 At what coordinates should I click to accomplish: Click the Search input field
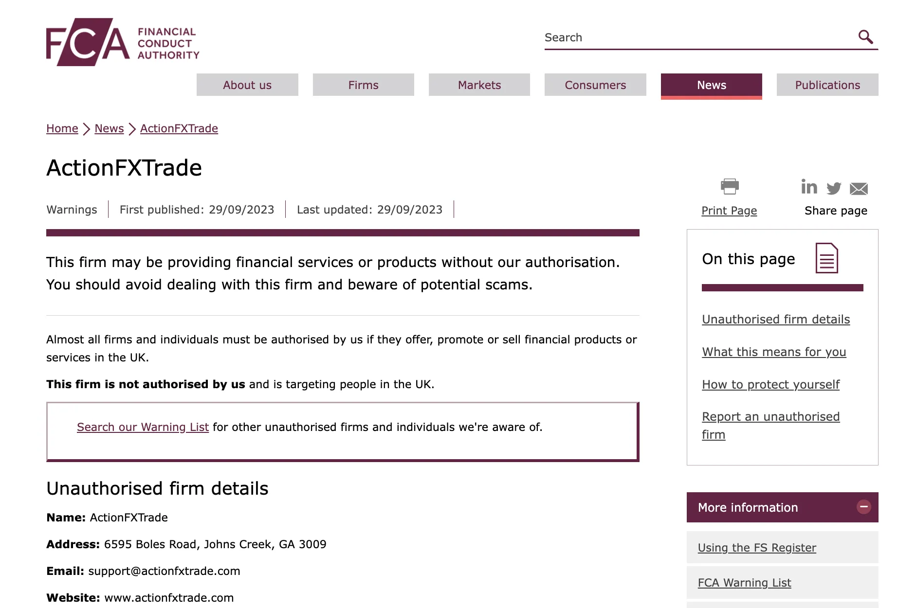698,37
